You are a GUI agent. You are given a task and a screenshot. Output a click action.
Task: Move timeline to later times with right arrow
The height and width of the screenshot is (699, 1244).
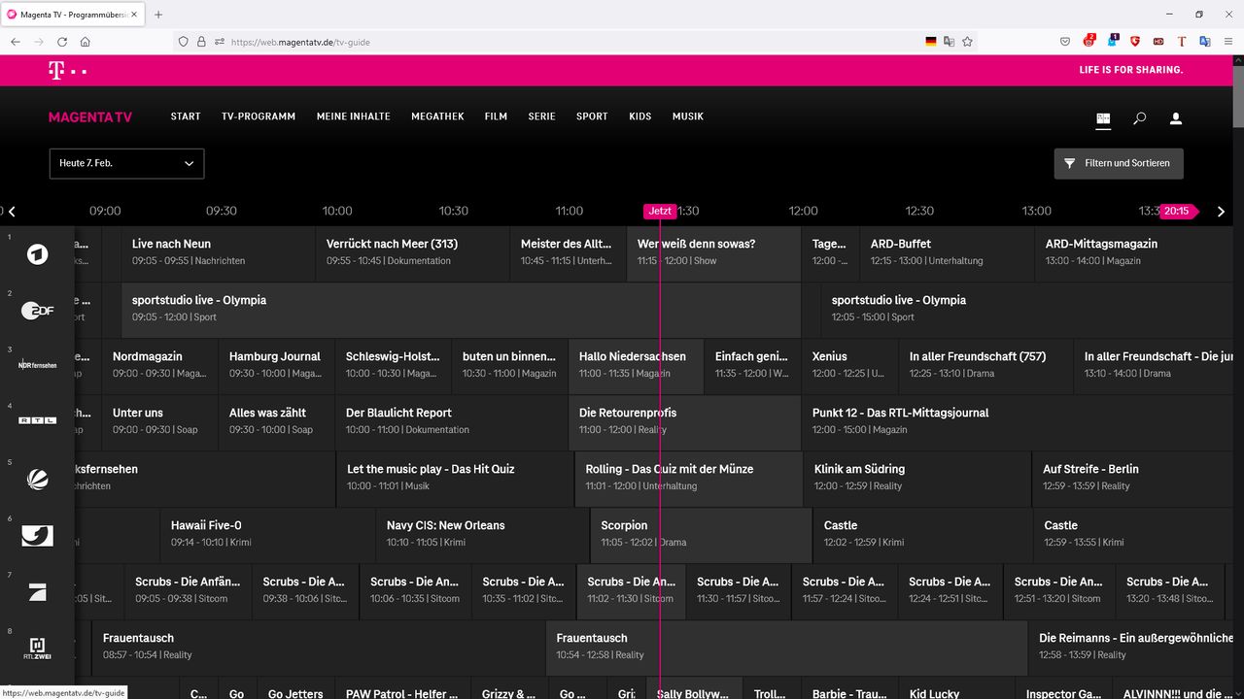click(x=1222, y=211)
